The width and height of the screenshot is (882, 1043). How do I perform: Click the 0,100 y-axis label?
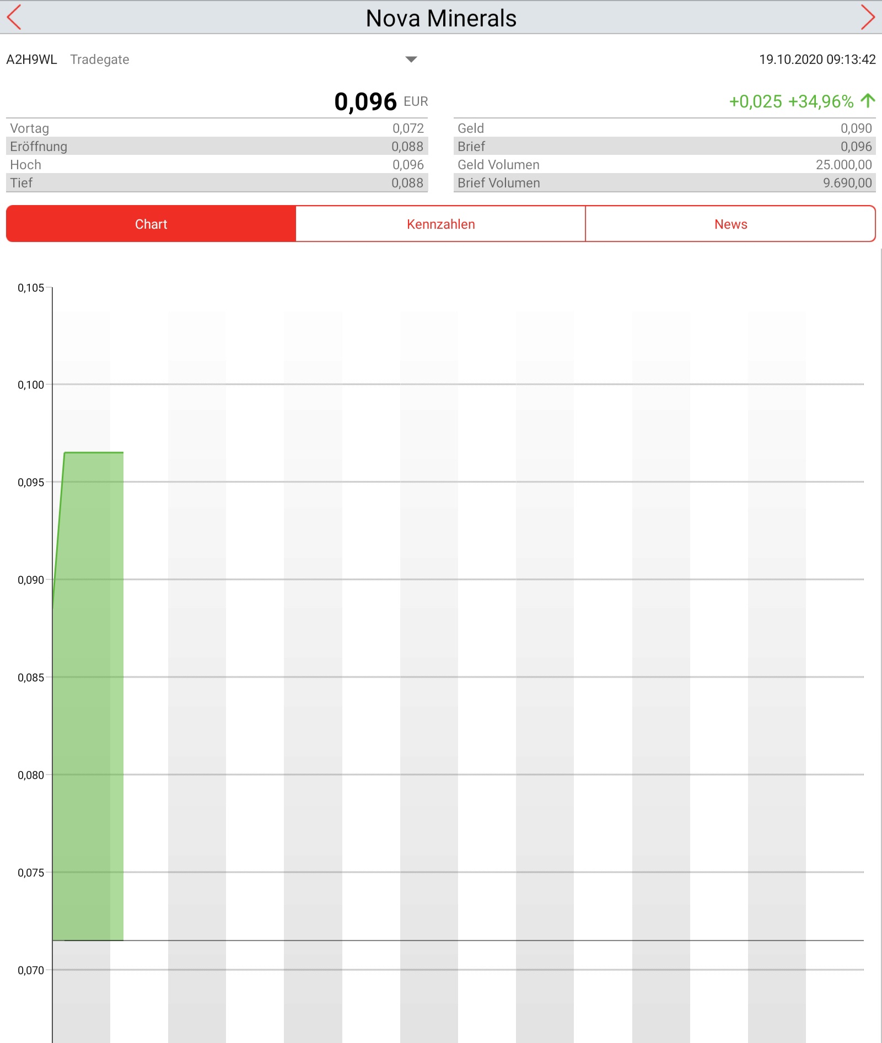tap(31, 385)
